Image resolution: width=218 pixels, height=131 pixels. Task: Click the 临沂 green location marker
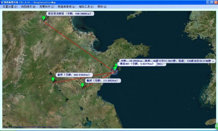click(83, 85)
